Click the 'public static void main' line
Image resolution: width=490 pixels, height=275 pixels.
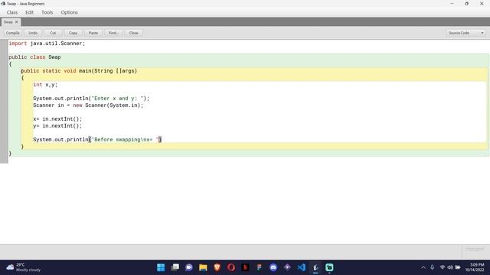[79, 71]
